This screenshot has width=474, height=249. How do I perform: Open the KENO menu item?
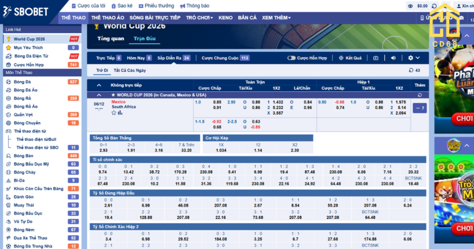point(225,18)
